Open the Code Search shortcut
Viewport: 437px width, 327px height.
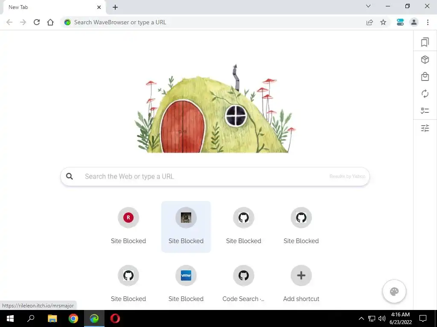[243, 283]
